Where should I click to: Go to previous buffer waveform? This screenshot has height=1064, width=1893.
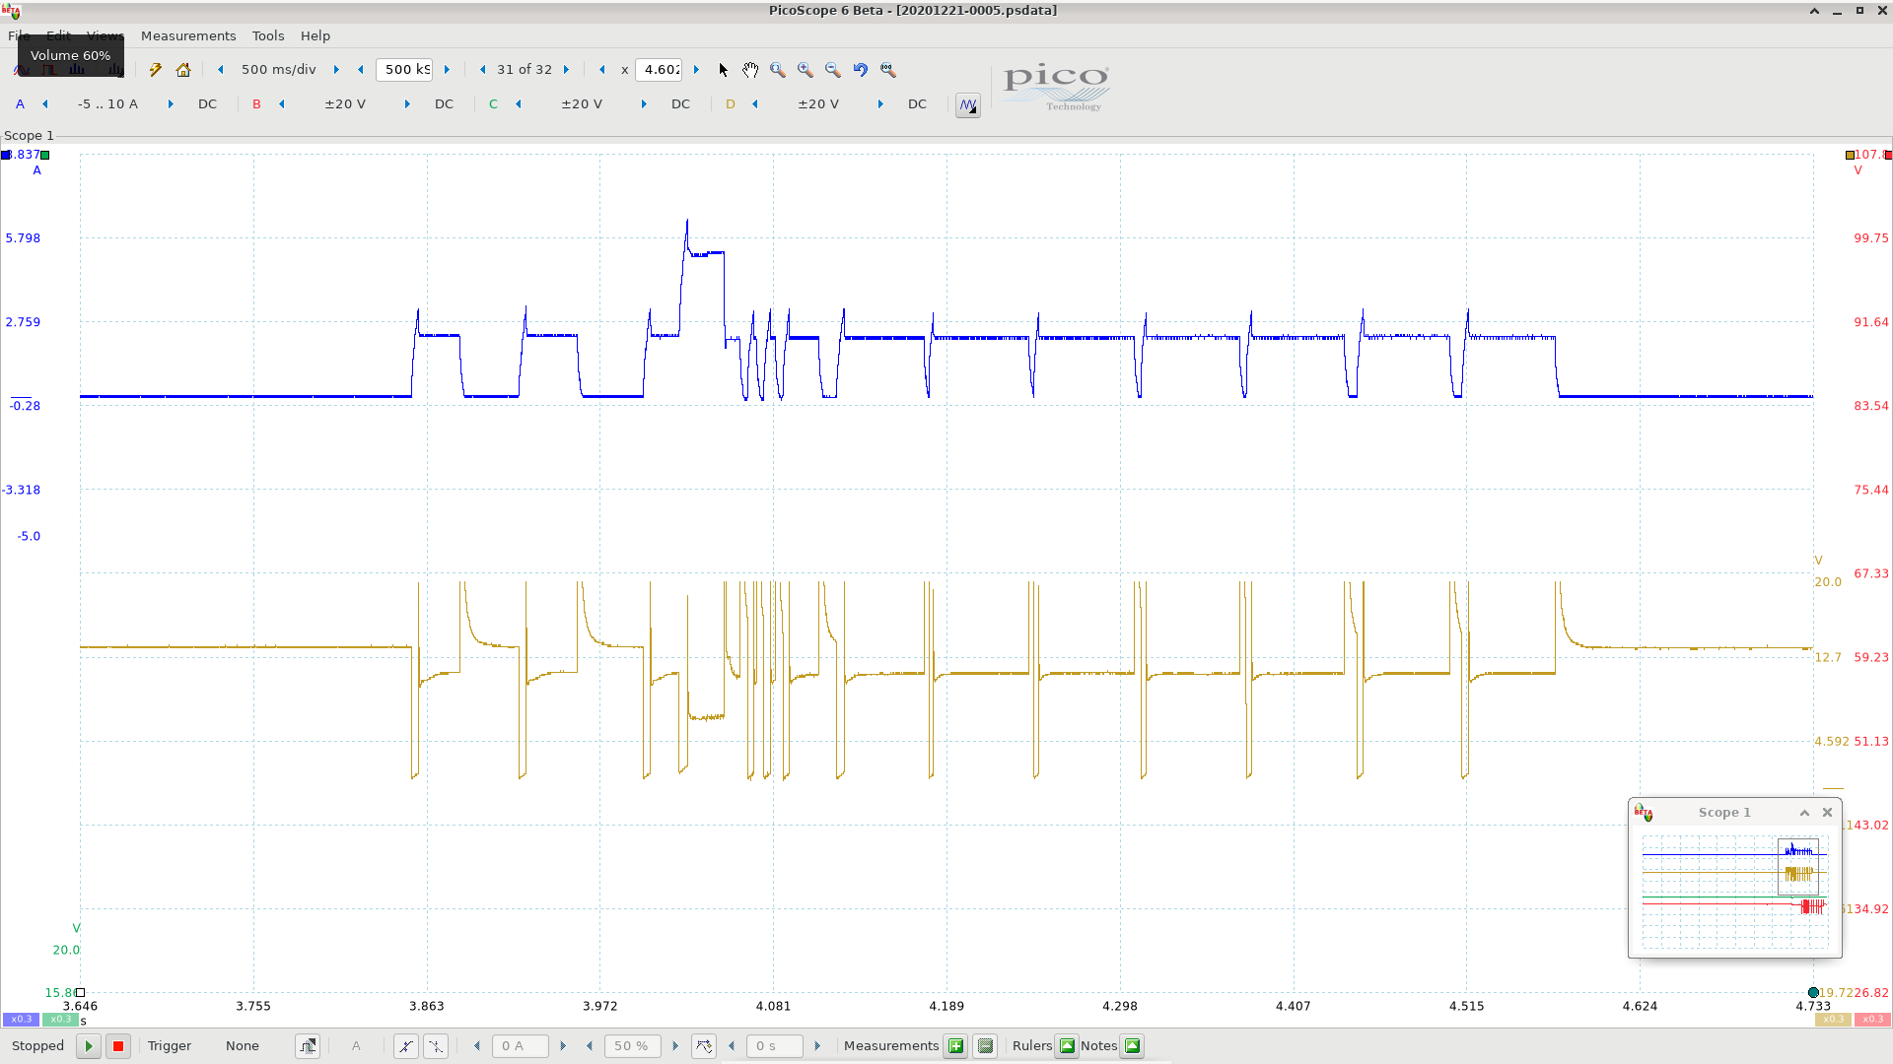[482, 70]
